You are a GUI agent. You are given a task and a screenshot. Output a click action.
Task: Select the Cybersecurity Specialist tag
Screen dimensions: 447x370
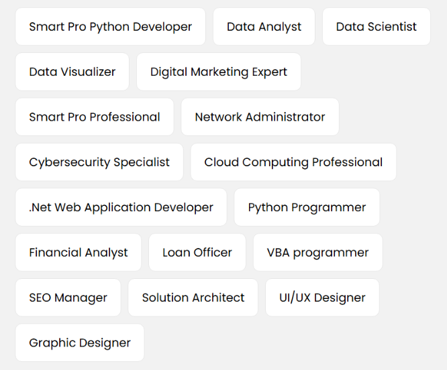[99, 162]
